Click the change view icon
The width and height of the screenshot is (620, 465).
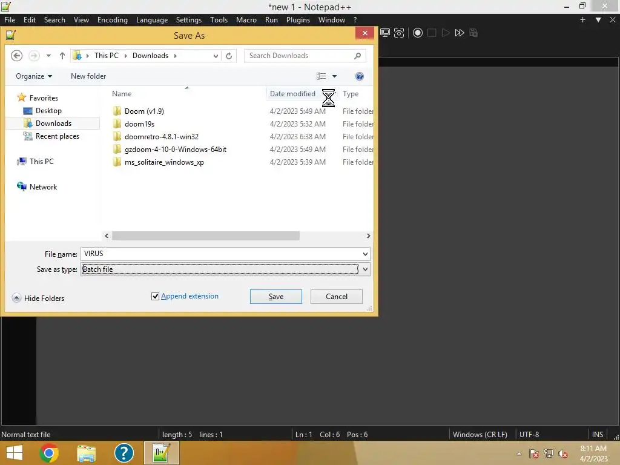coord(321,76)
